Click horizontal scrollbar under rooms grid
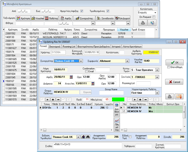 click(x=76, y=130)
